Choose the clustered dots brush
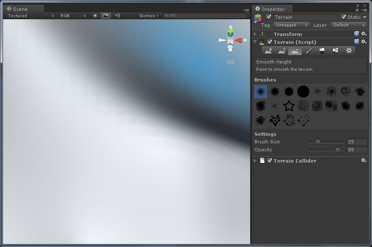The width and height of the screenshot is (372, 247). point(275,120)
